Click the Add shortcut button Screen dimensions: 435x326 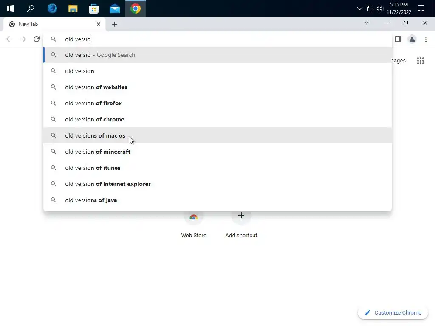tap(241, 226)
